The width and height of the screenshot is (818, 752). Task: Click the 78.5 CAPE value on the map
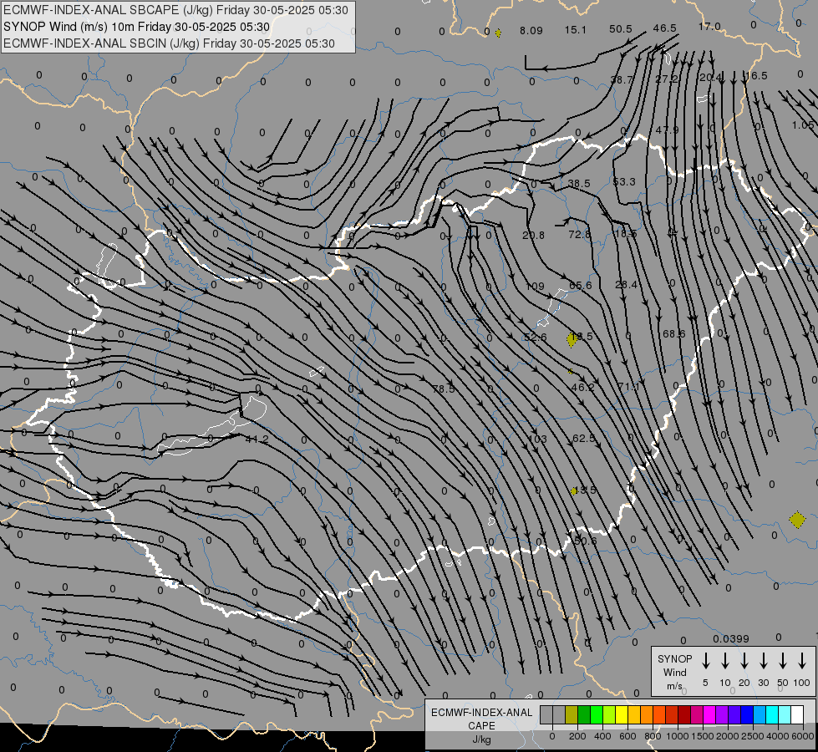coord(444,389)
